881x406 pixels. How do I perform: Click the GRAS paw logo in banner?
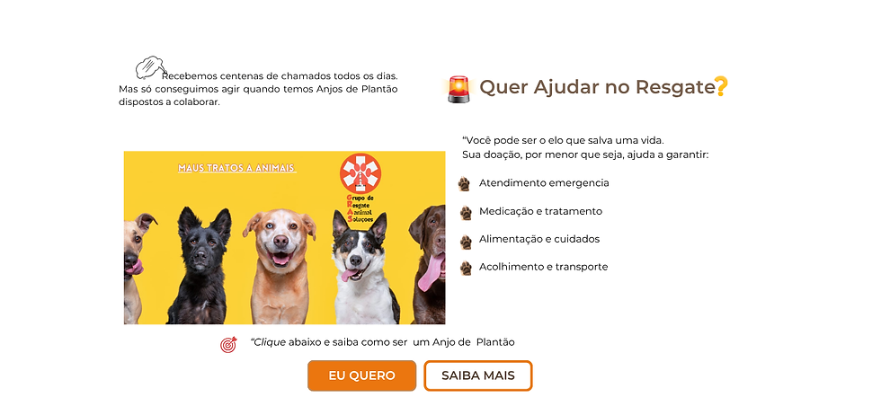tap(360, 173)
